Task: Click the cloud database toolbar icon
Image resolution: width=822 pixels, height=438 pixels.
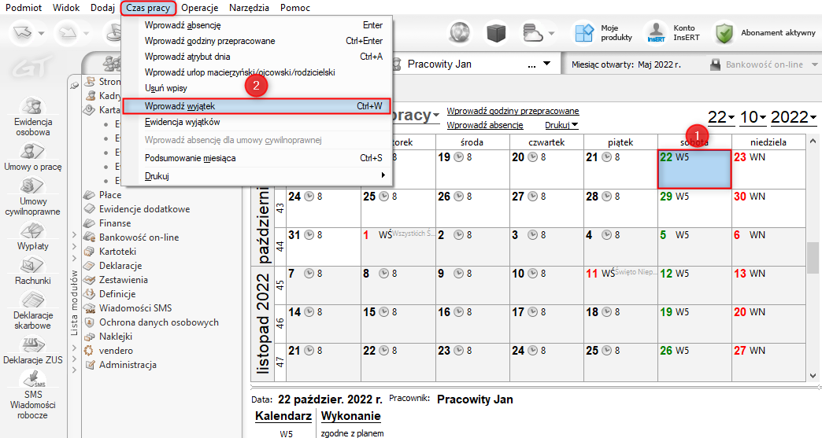Action: click(532, 33)
